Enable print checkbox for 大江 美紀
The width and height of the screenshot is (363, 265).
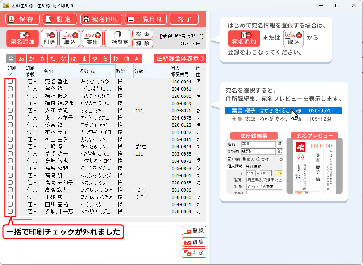click(11, 110)
